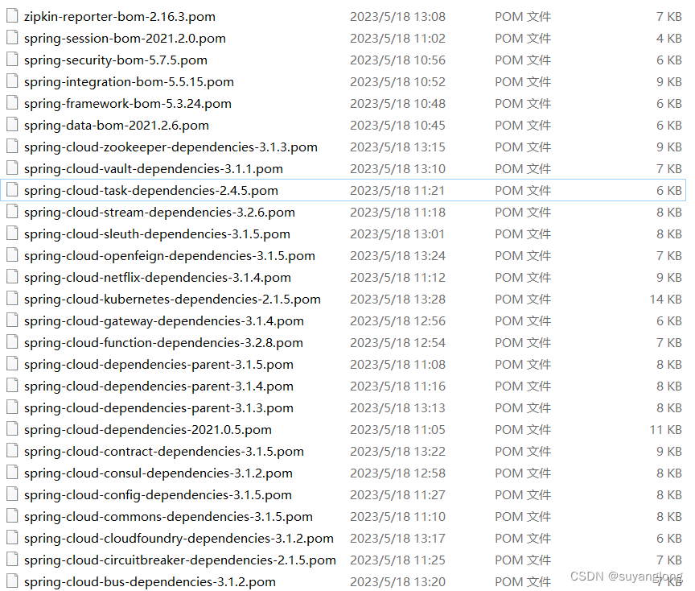Click the file icon for spring-cloud-config-dependencies-3.1.5.pom
695x591 pixels.
click(x=12, y=494)
